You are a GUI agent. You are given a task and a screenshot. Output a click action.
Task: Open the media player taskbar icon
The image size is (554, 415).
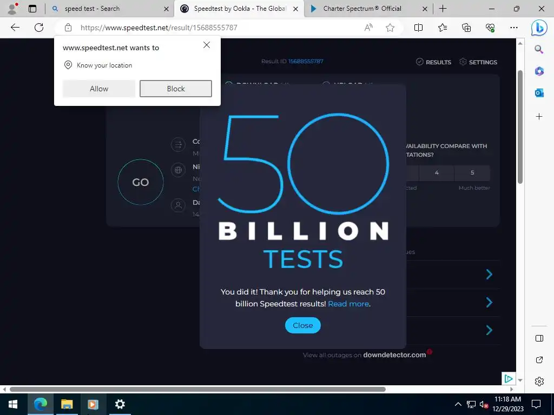pos(93,404)
